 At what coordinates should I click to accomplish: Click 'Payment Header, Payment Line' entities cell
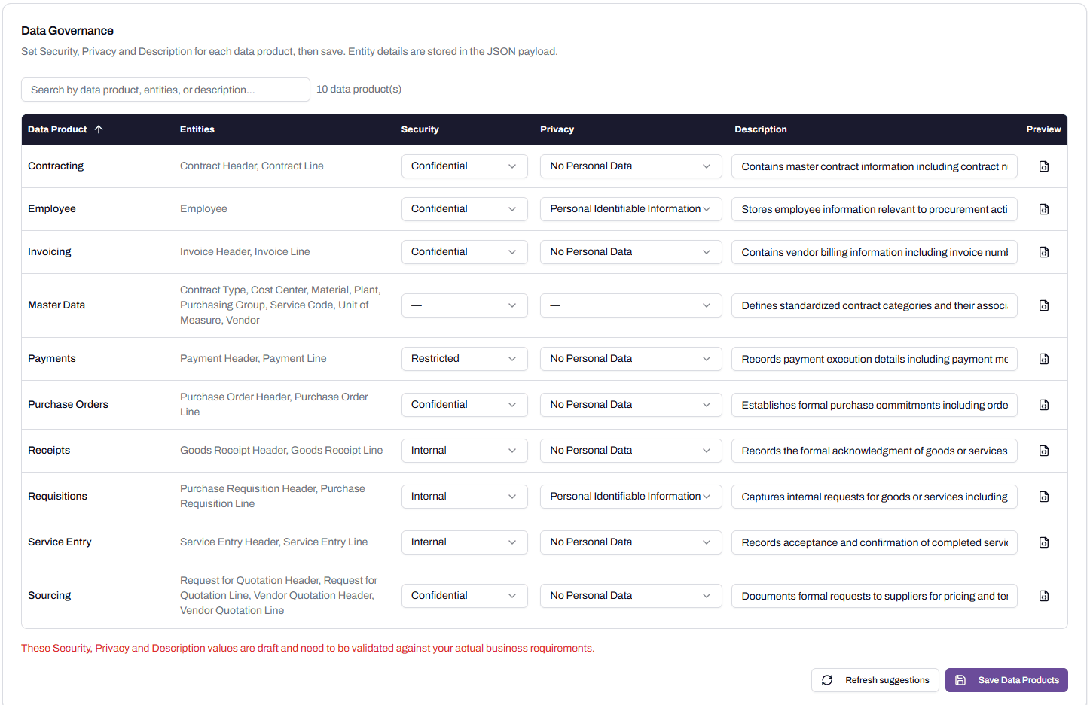(x=253, y=359)
